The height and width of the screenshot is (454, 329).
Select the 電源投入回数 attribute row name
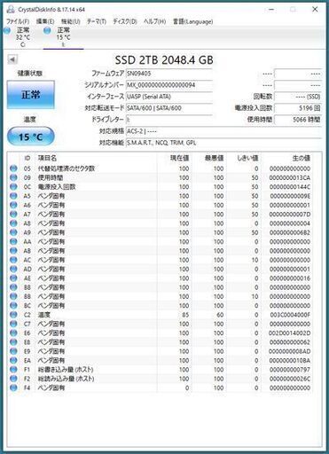click(x=57, y=187)
